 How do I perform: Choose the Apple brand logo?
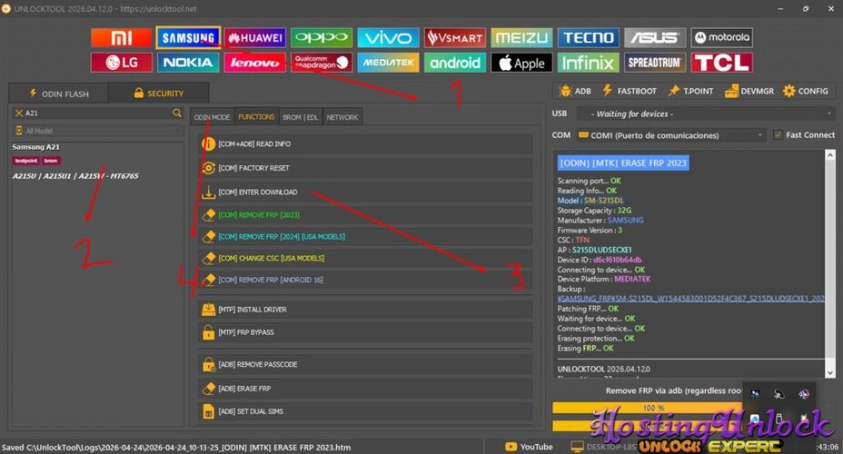pyautogui.click(x=521, y=63)
